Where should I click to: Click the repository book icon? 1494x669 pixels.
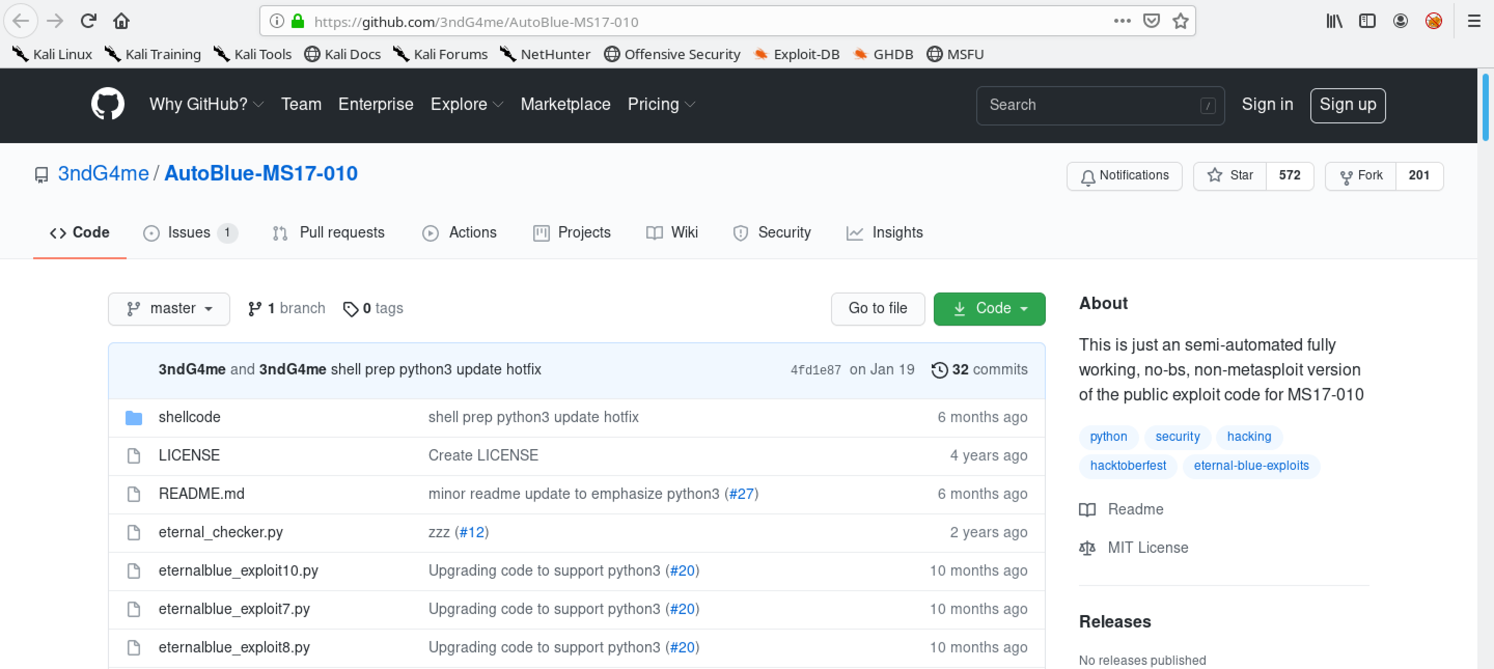click(41, 174)
